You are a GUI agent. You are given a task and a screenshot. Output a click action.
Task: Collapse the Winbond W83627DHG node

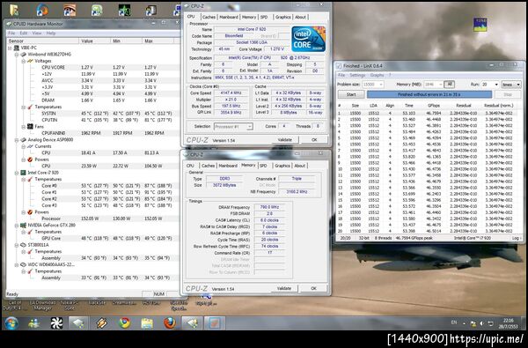[16, 55]
